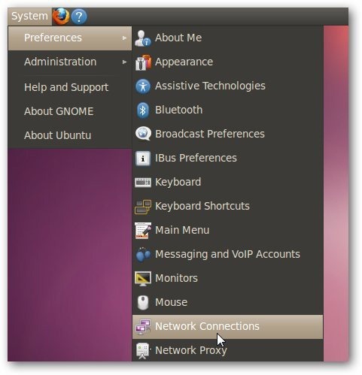Click the Bluetooth icon
Viewport: 362px width, 375px height.
pos(143,110)
